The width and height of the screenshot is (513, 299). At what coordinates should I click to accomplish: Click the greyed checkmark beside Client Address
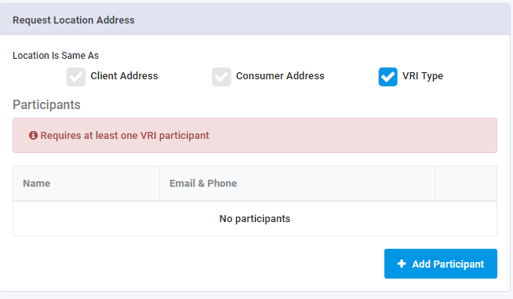click(x=76, y=77)
